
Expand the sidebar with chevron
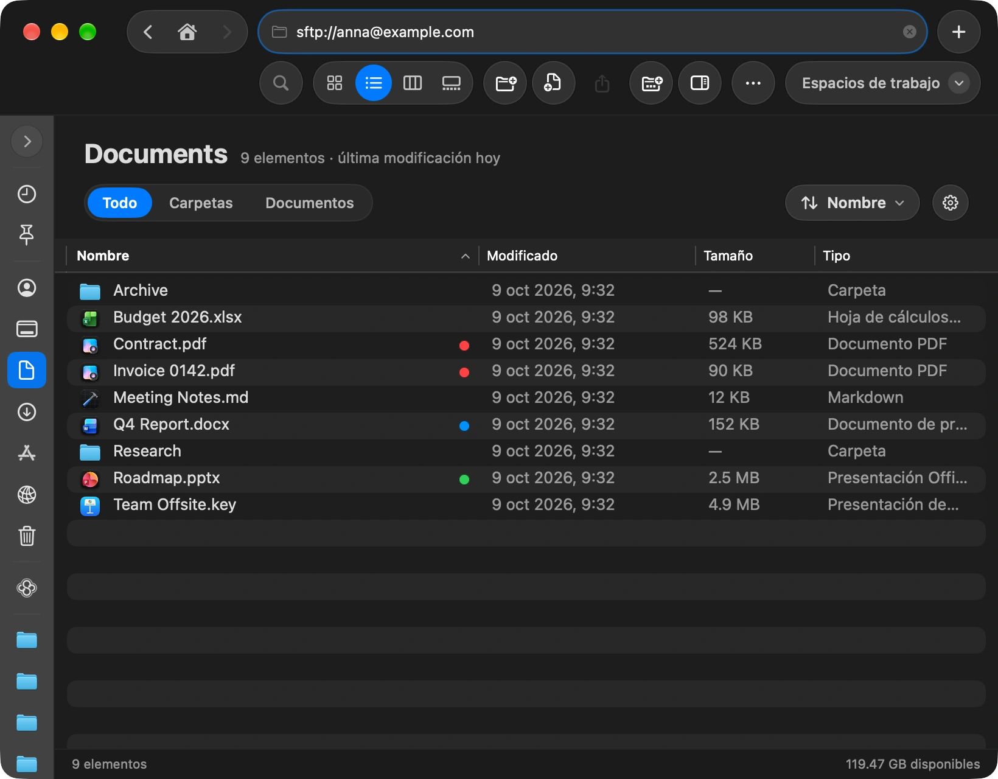point(27,141)
